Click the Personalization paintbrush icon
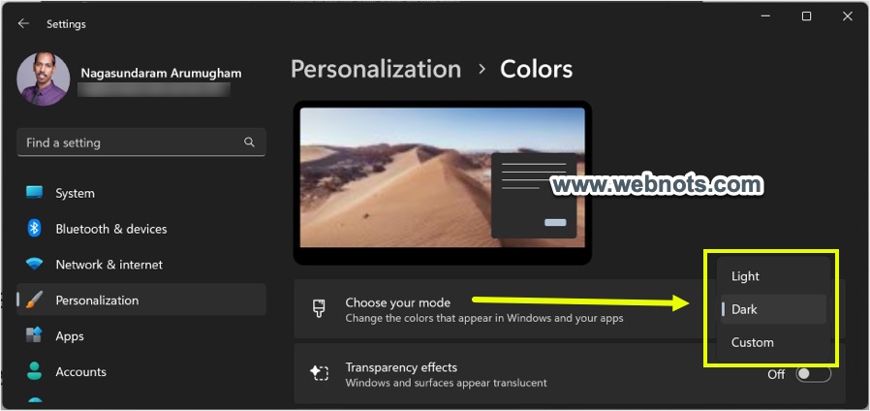The height and width of the screenshot is (411, 870). coord(35,300)
